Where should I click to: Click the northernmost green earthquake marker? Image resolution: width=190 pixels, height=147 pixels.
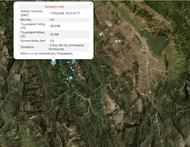click(x=63, y=73)
